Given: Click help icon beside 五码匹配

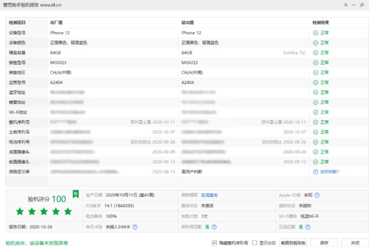Looking at the screenshot, I should coord(308,227).
